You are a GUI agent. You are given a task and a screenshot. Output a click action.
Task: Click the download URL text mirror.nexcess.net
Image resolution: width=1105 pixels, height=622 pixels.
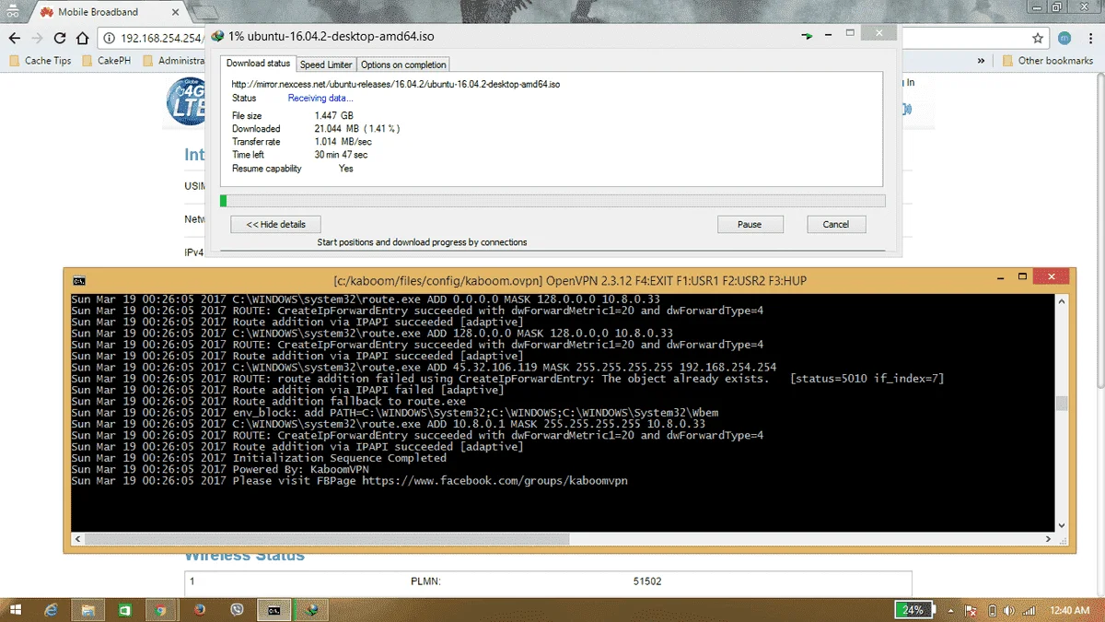[396, 84]
